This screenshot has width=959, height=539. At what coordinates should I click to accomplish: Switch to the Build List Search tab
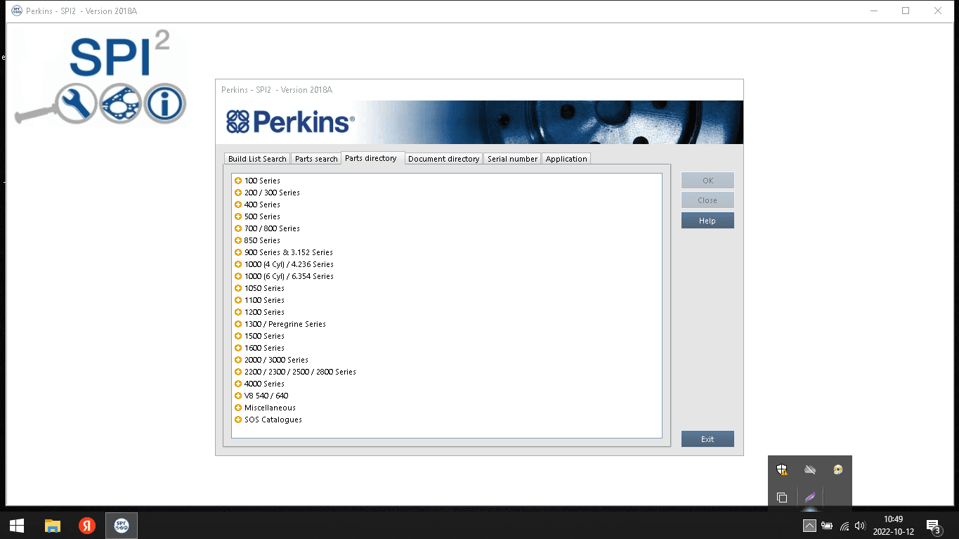coord(257,159)
